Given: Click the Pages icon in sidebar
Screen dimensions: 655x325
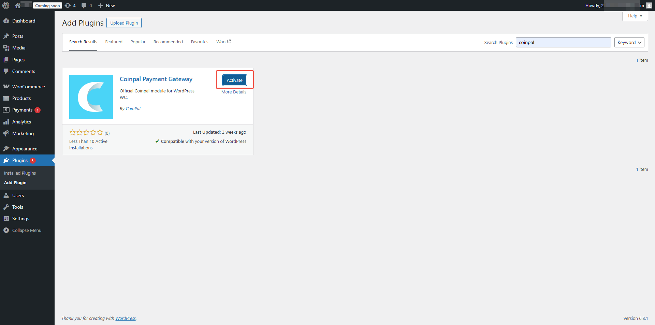Looking at the screenshot, I should click(x=6, y=60).
